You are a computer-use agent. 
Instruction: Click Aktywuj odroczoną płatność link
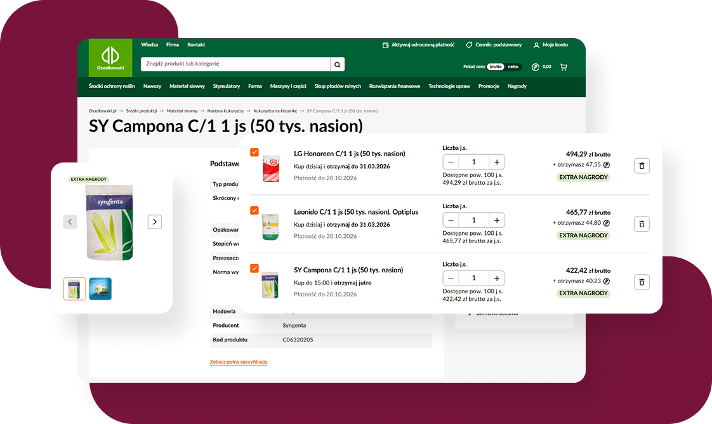click(423, 45)
